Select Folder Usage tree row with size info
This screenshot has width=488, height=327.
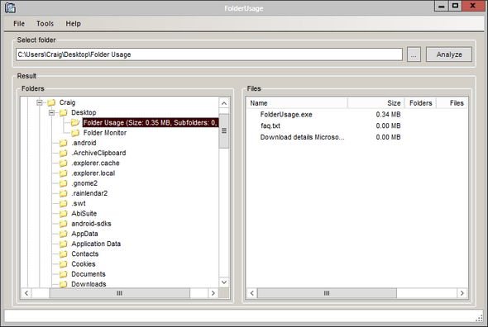151,122
